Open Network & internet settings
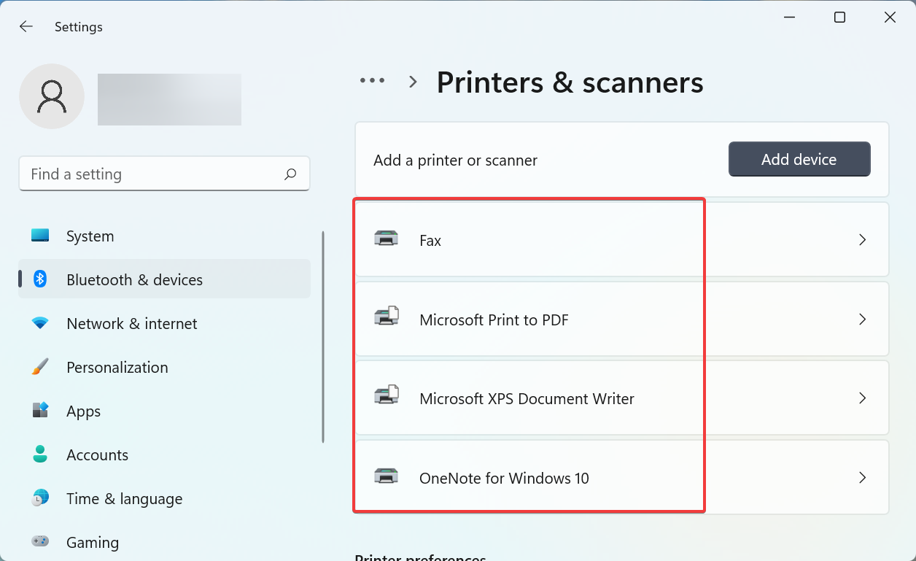The height and width of the screenshot is (561, 916). pos(165,323)
